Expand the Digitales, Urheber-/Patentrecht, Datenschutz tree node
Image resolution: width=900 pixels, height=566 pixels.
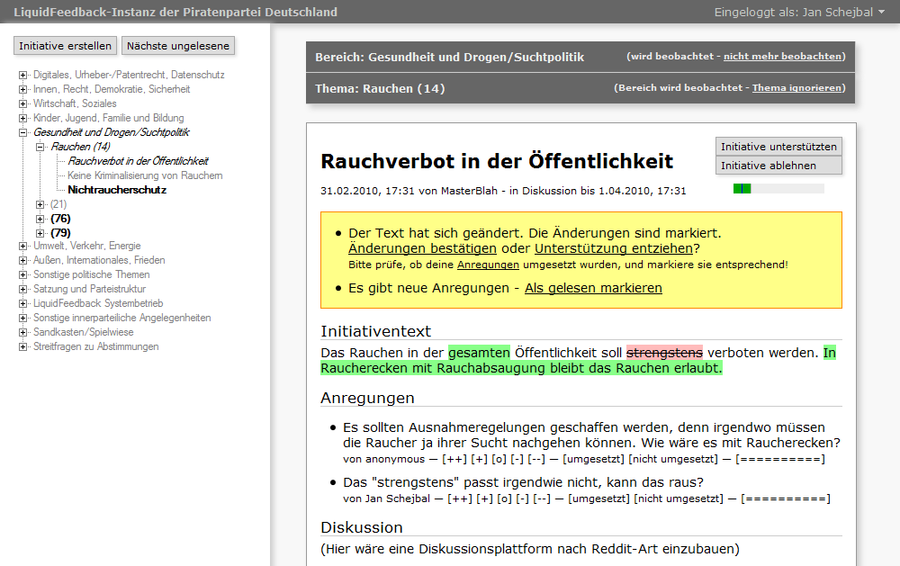(23, 75)
